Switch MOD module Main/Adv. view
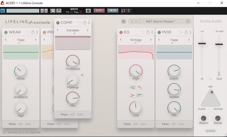227x137 pixels. point(173,124)
